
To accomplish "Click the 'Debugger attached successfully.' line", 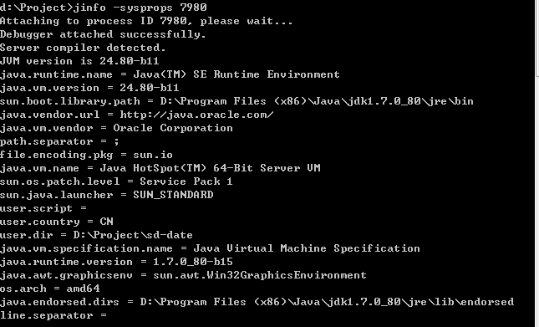I will tap(103, 34).
